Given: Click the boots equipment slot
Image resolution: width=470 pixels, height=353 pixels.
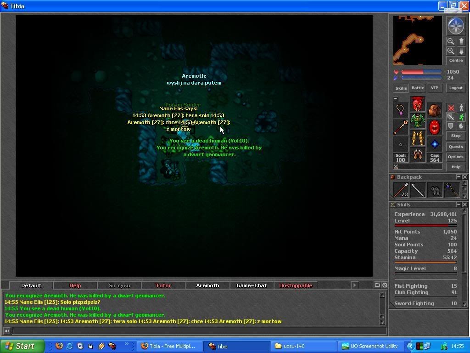Looking at the screenshot, I should pyautogui.click(x=418, y=155).
